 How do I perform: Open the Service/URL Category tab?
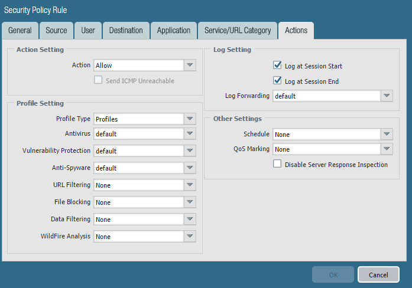pos(238,31)
